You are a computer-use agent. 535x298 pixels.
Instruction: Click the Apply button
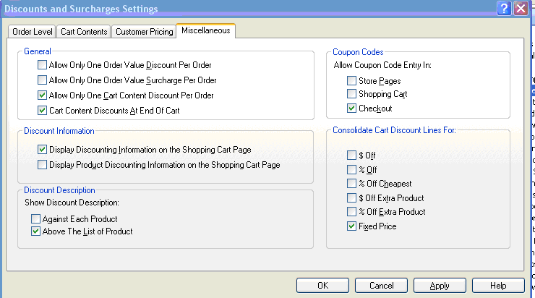coord(439,286)
